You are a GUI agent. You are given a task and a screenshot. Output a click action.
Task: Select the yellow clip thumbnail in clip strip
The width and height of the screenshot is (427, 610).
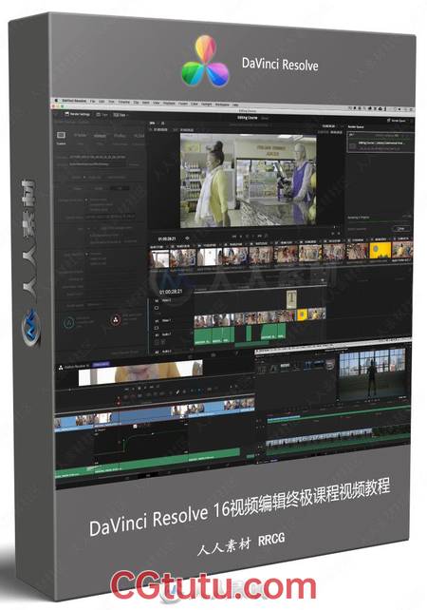[x=380, y=251]
